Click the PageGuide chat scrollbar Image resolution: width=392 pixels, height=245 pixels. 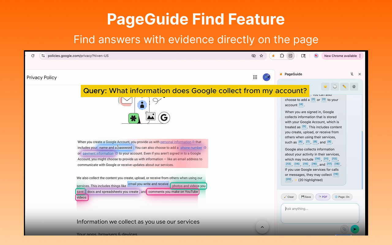[x=362, y=160]
